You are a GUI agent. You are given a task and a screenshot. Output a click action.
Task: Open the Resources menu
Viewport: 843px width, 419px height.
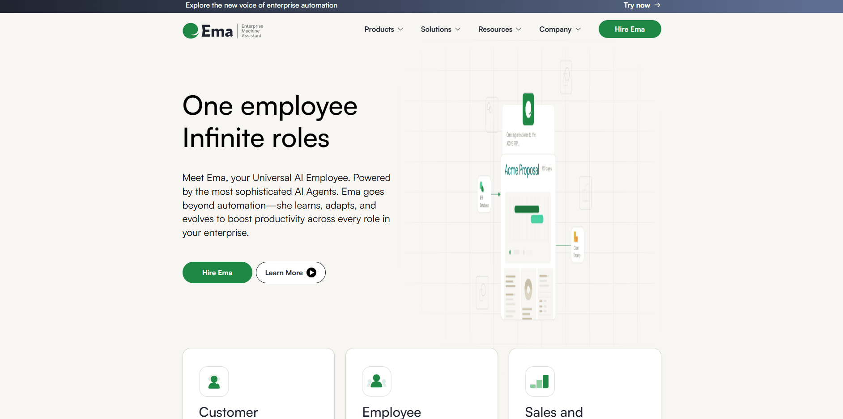tap(499, 29)
